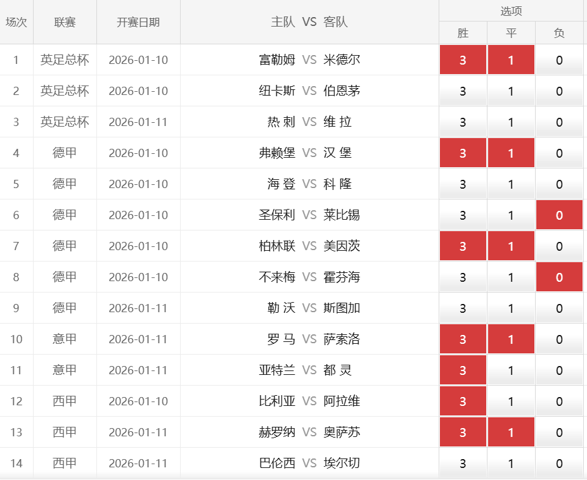The height and width of the screenshot is (480, 587).
Task: Deselect 胜 for 柏林联 vs 美因茨
Action: pos(463,246)
